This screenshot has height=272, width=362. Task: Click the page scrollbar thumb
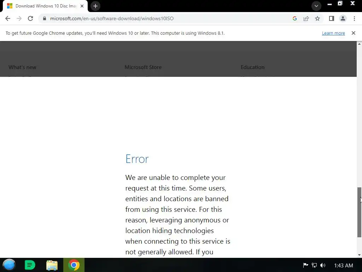tap(359, 212)
